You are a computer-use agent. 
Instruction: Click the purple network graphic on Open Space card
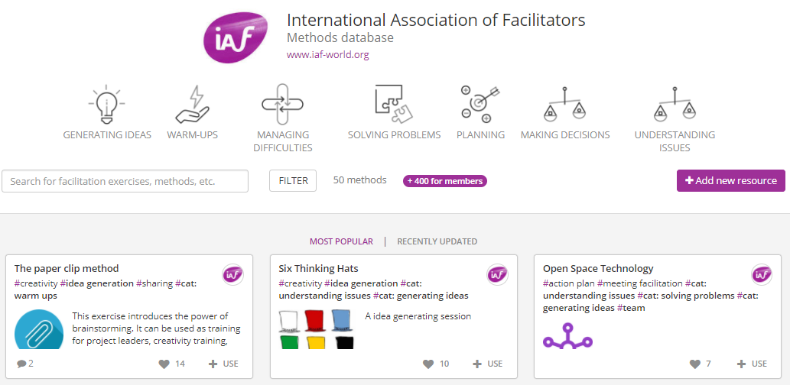click(567, 335)
